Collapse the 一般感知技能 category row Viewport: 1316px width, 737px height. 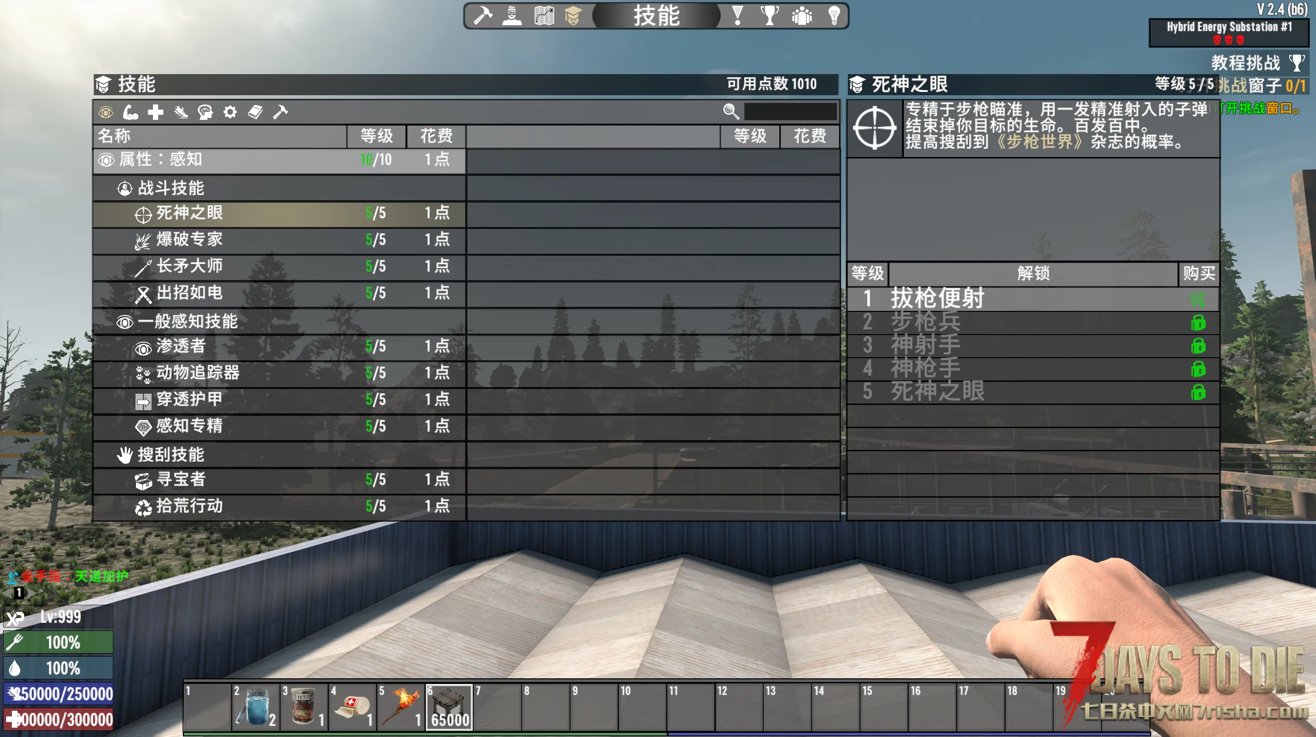[187, 322]
